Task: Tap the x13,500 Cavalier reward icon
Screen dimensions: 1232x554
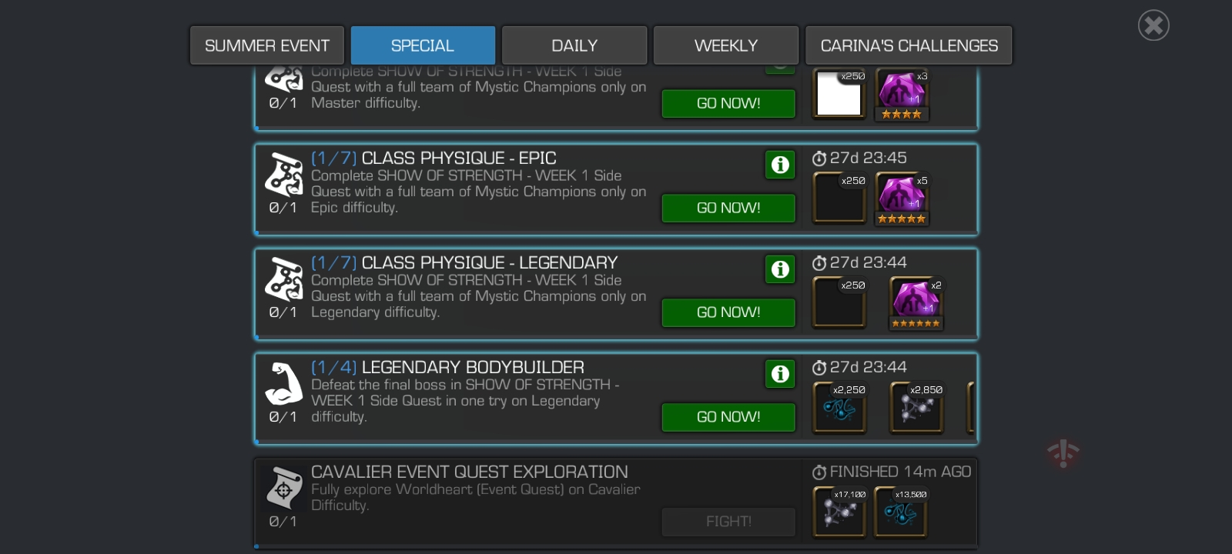Action: [901, 512]
